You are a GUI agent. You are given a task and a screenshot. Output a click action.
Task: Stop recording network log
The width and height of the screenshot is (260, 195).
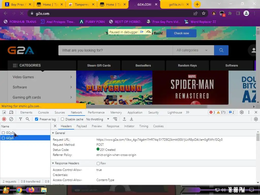coord(4,119)
